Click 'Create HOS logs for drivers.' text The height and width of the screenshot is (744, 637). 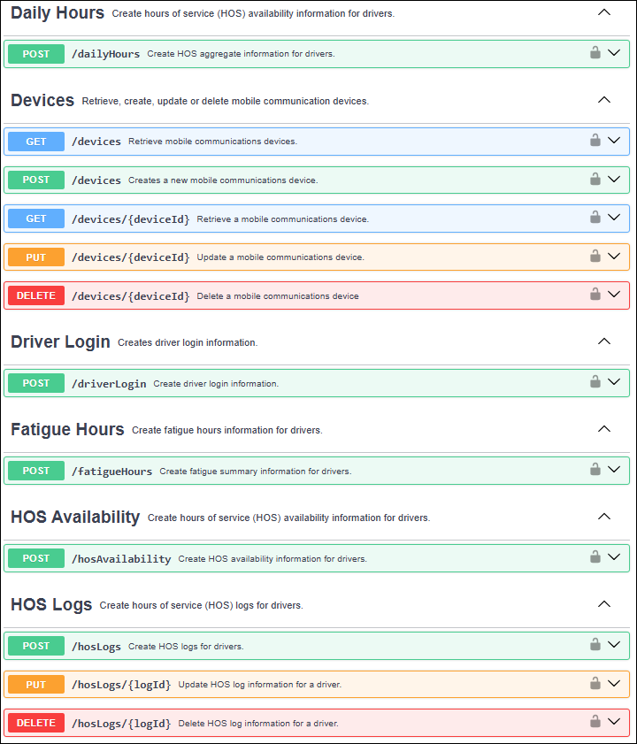186,647
